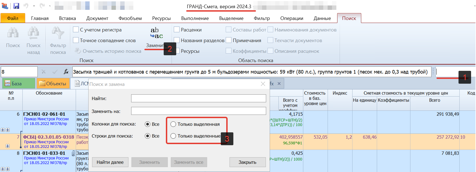Image resolution: width=476 pixels, height=172 pixels.
Task: Check the Наименования документов box
Action: coord(270,30)
